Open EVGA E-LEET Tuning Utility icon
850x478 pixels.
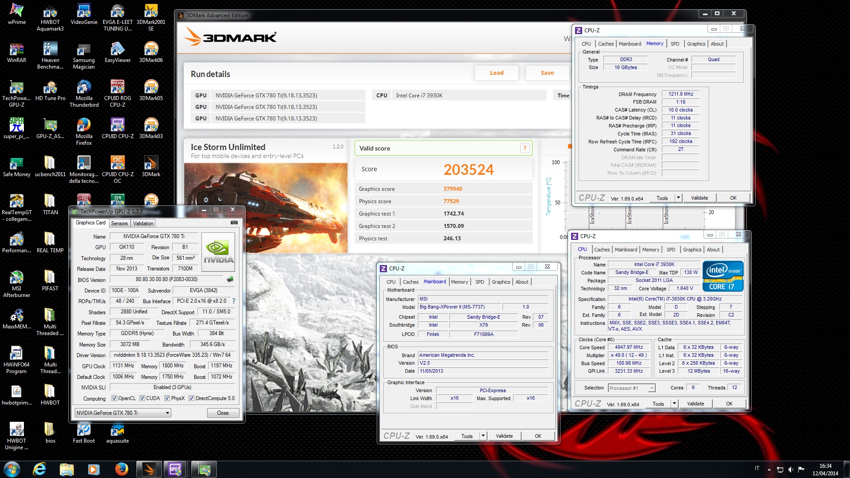117,18
